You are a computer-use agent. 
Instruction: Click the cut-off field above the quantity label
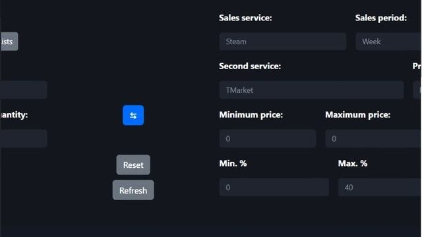24,90
